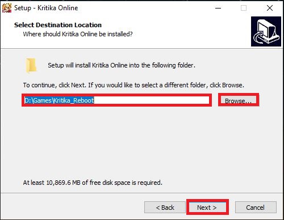Click the Kritika Online title bar icon
Screen dimensions: 284x220
tap(7, 8)
